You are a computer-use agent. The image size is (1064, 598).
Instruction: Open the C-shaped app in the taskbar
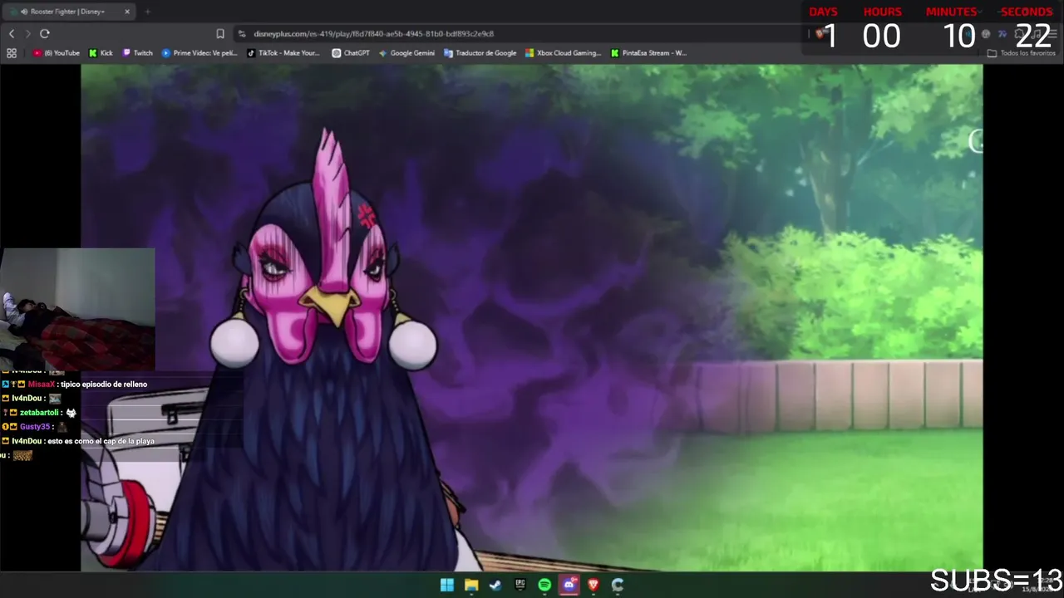pos(618,585)
